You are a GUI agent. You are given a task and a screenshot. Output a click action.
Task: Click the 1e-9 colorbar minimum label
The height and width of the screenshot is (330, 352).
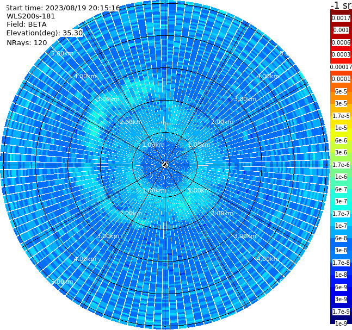[x=341, y=323]
